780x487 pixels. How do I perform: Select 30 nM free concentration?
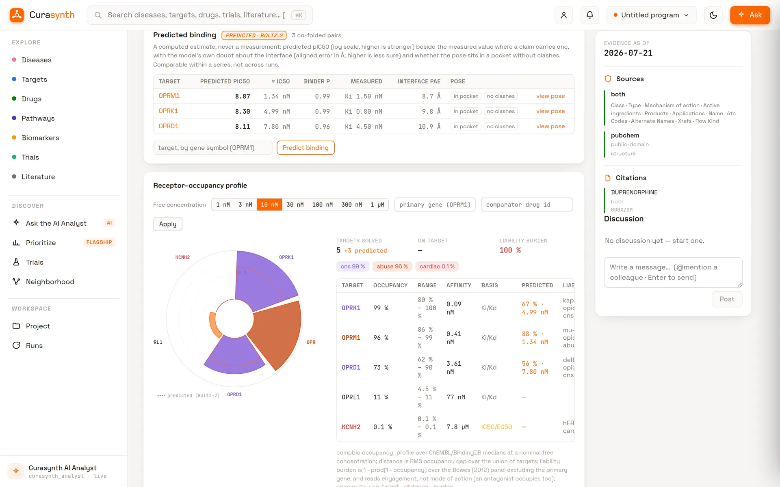pyautogui.click(x=295, y=205)
